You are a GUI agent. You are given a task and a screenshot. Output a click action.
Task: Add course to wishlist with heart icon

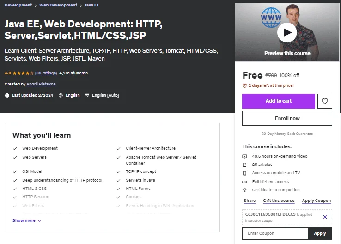pyautogui.click(x=325, y=101)
